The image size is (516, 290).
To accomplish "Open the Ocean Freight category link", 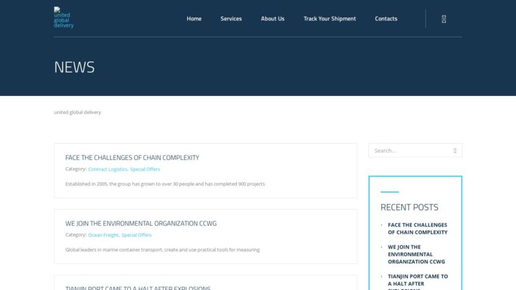I will click(104, 235).
